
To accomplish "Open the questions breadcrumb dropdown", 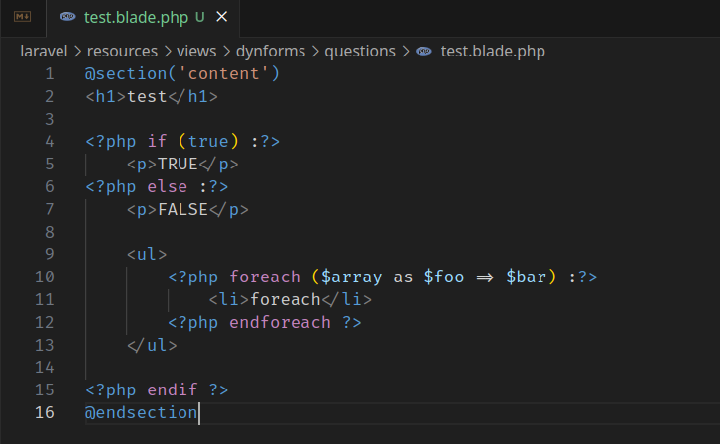I will coord(359,52).
